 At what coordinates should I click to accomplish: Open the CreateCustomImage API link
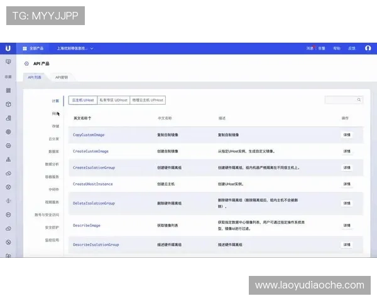[x=90, y=151]
